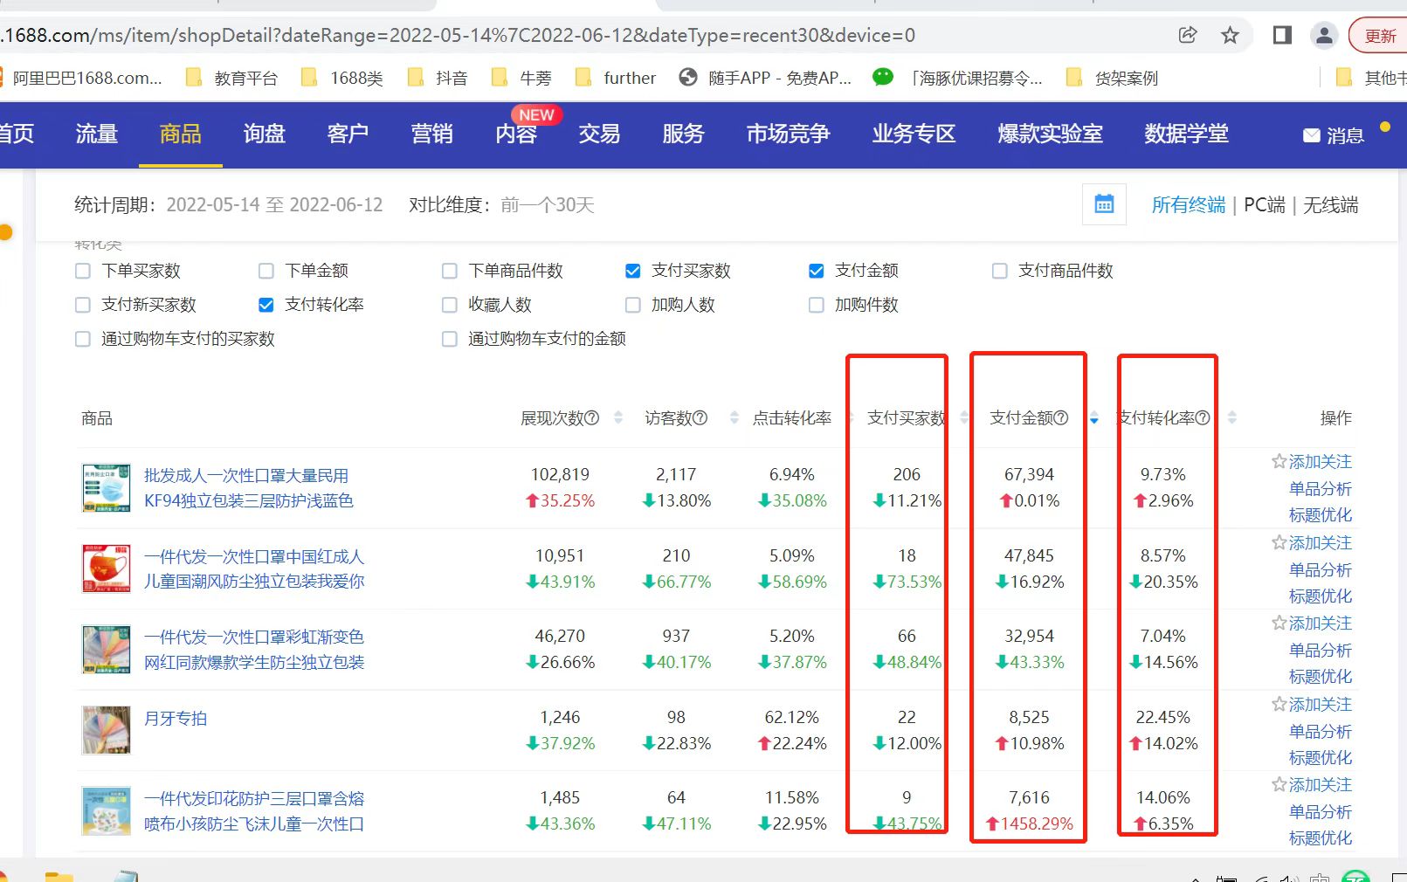Click the help icon beside 支付金额
The image size is (1407, 882).
click(x=1061, y=418)
